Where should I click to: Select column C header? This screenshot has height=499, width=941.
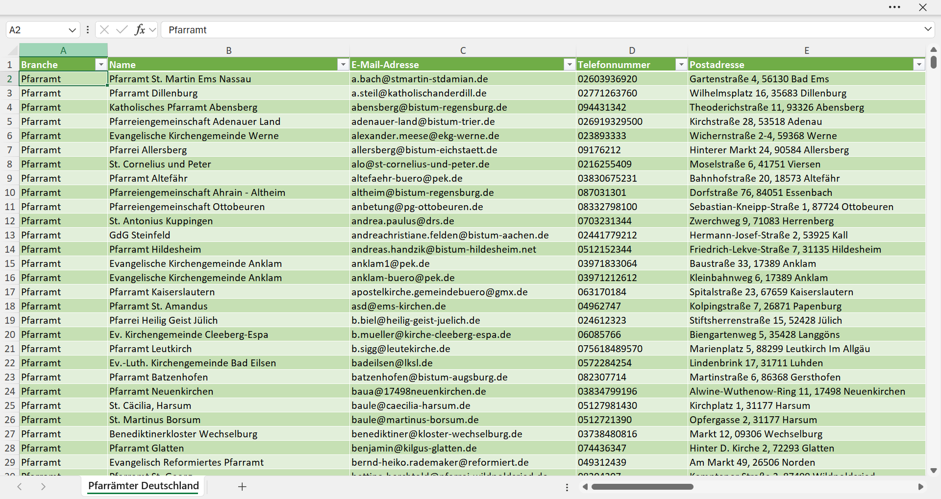coord(463,50)
